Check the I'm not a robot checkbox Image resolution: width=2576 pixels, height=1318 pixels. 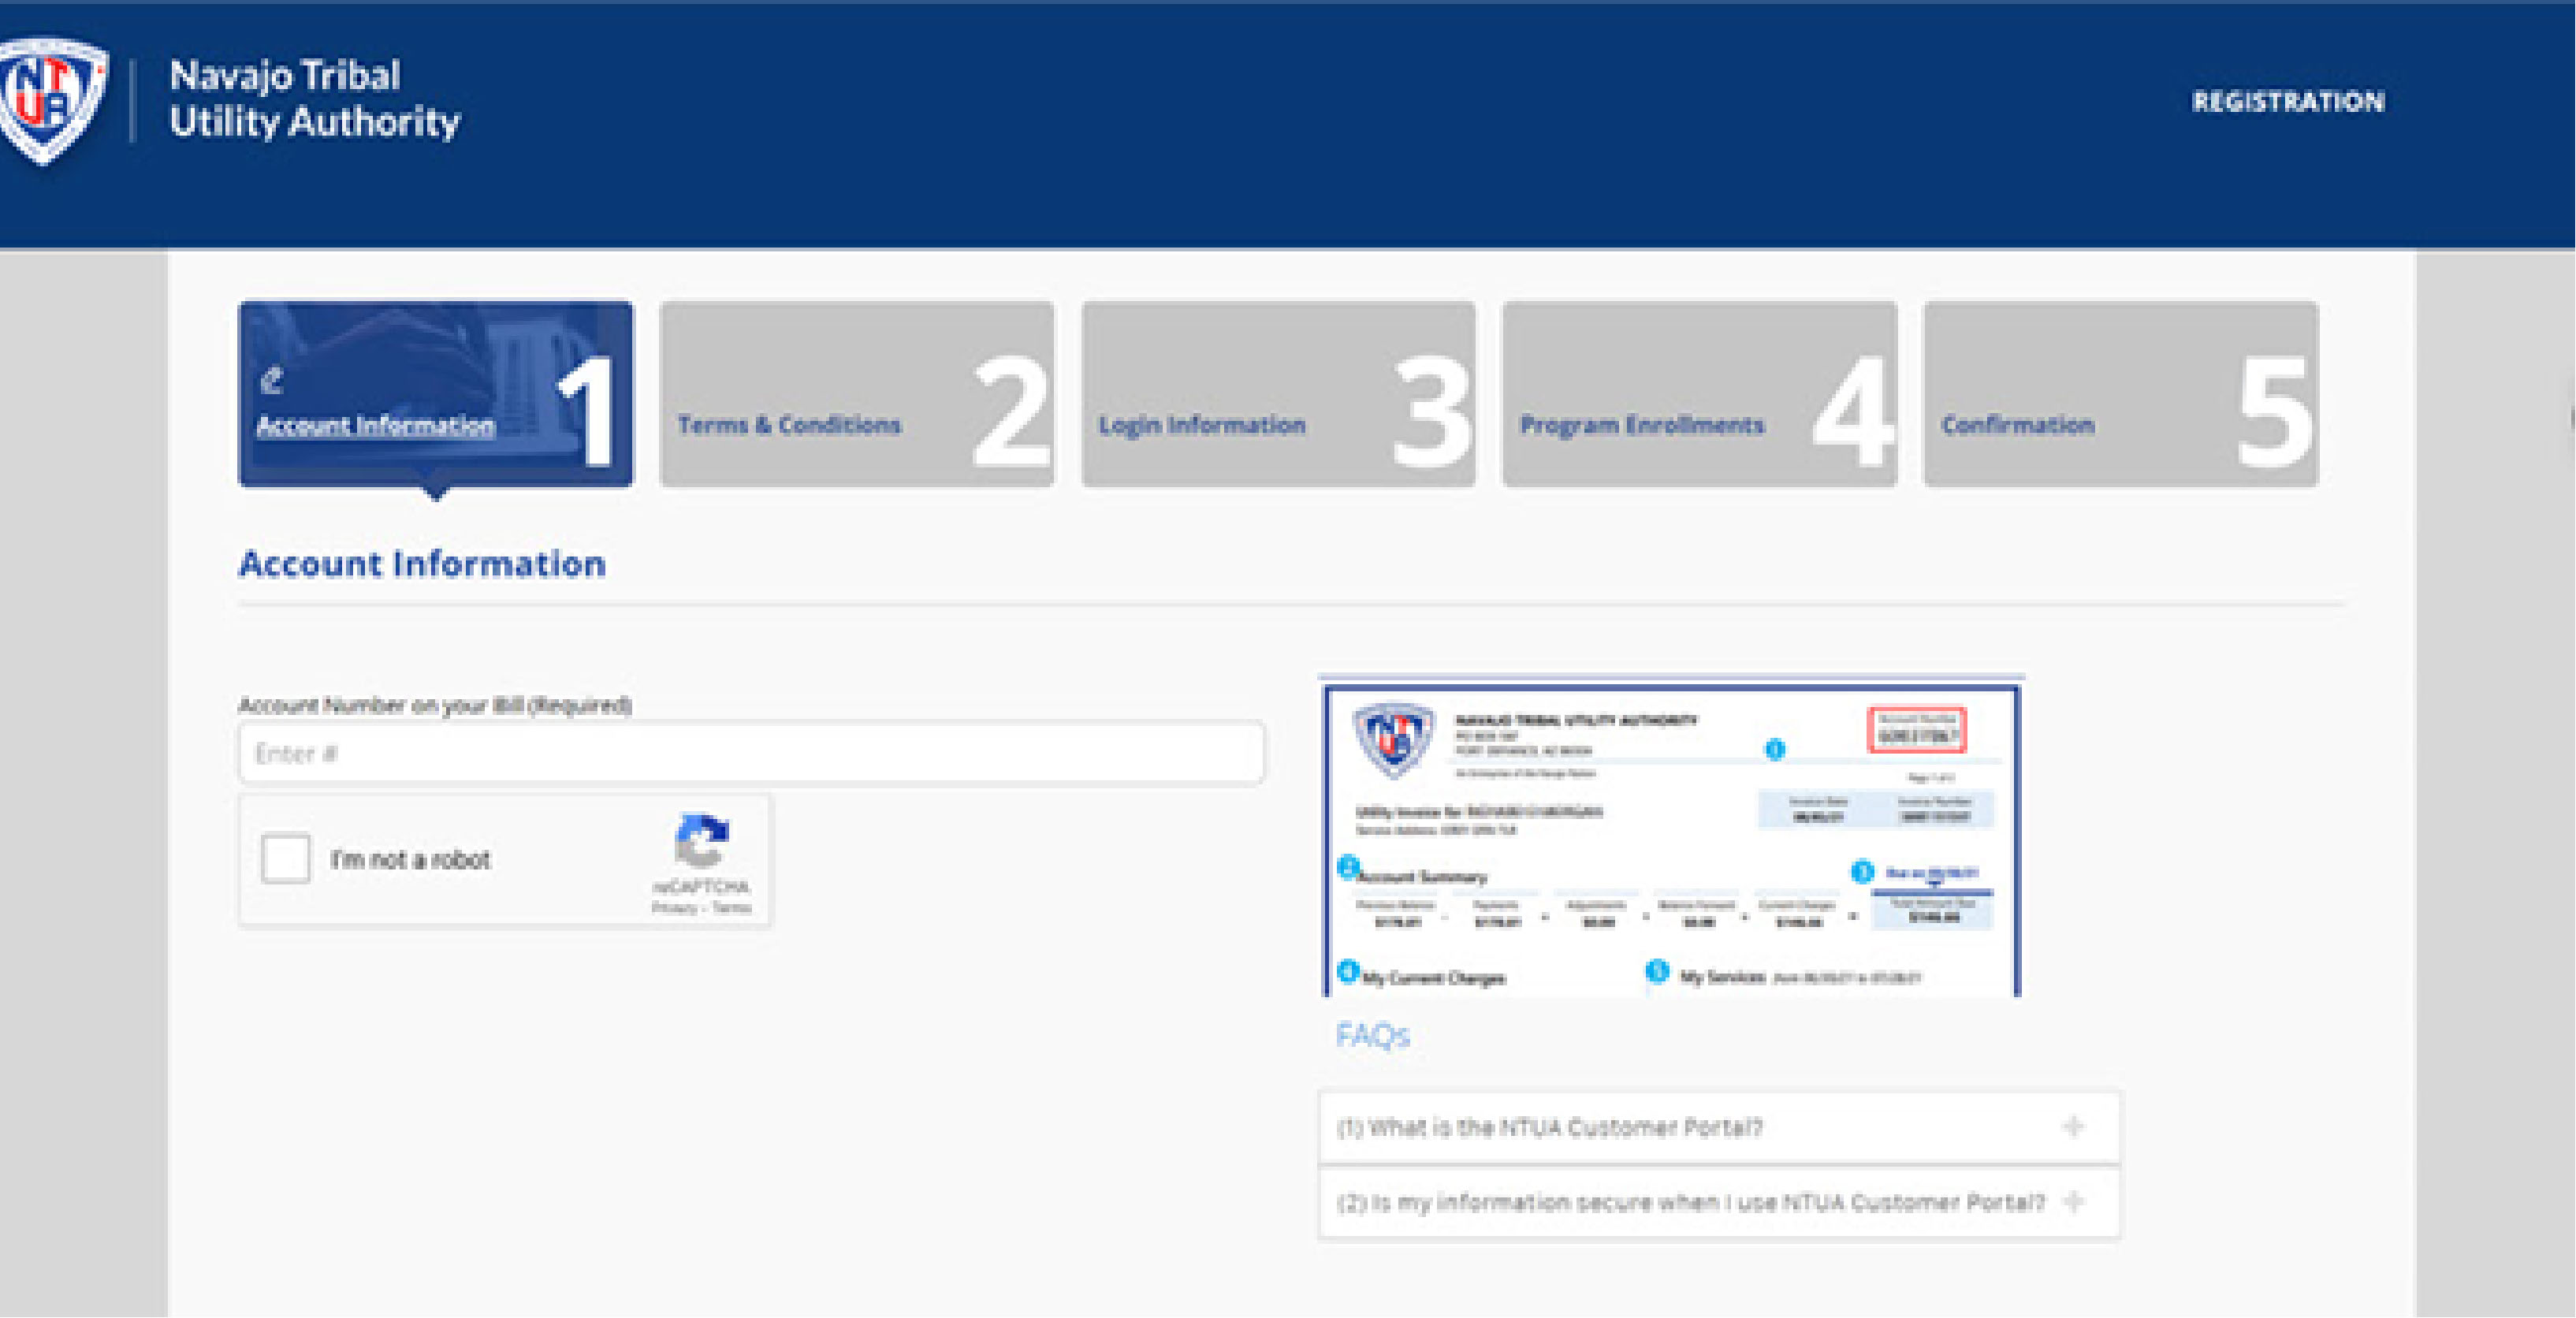(x=286, y=859)
